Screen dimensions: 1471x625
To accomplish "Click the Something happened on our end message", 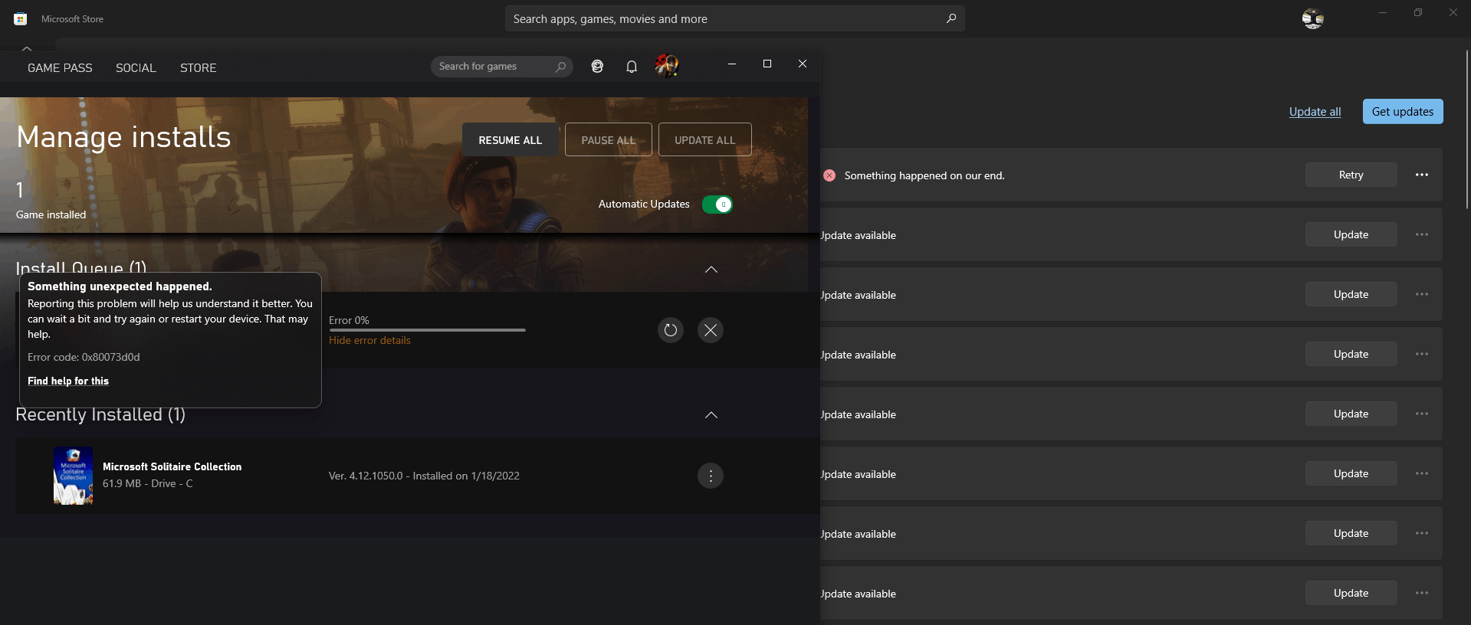I will click(924, 175).
